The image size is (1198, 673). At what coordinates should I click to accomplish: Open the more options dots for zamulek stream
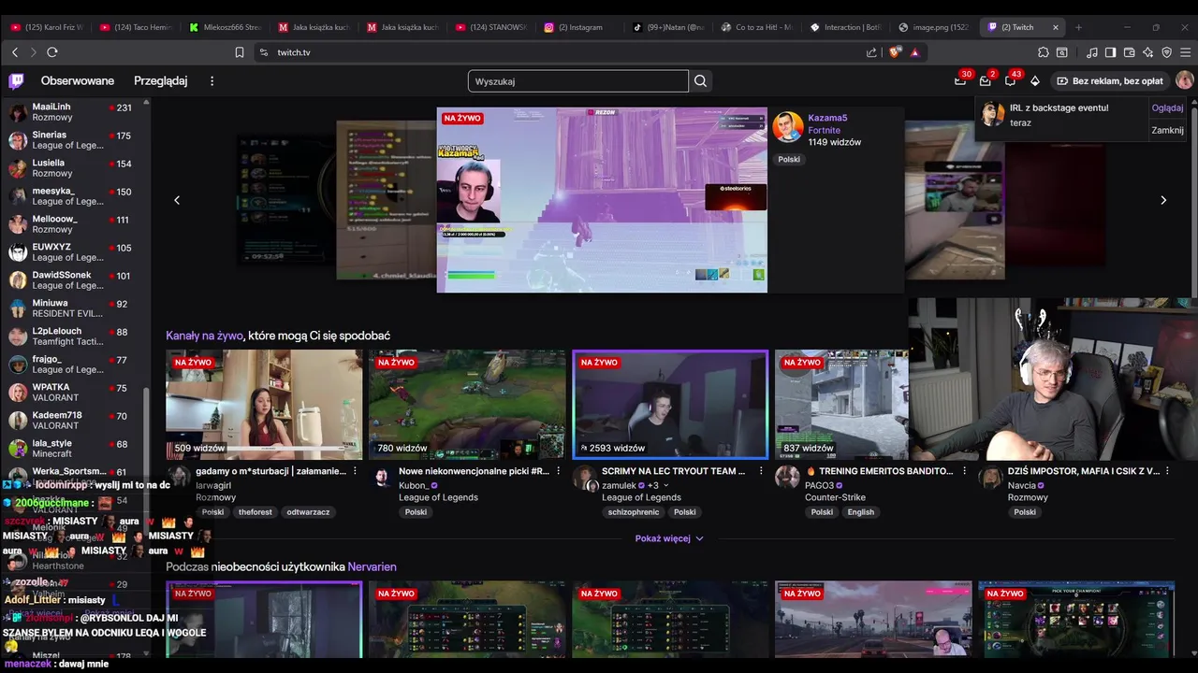[x=761, y=471]
